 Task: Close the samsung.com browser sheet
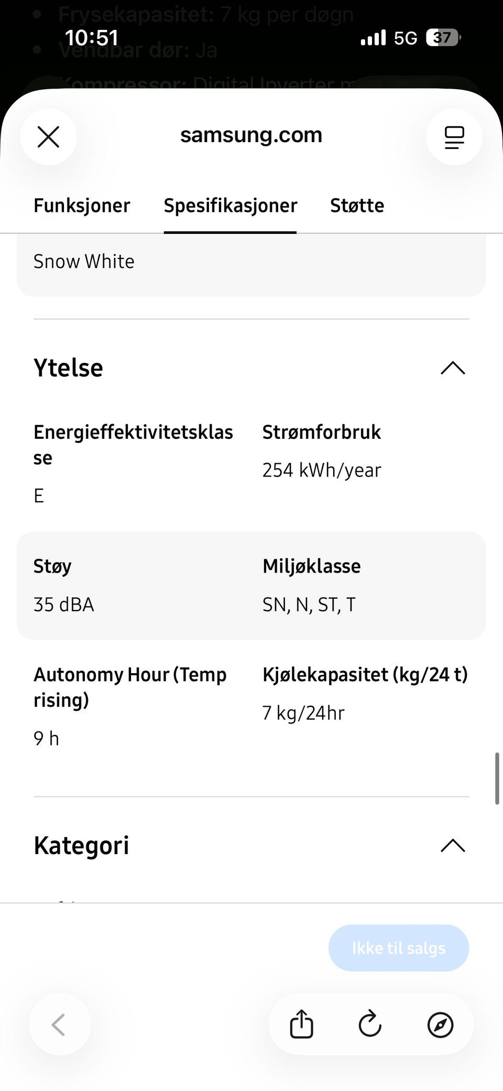coord(48,137)
